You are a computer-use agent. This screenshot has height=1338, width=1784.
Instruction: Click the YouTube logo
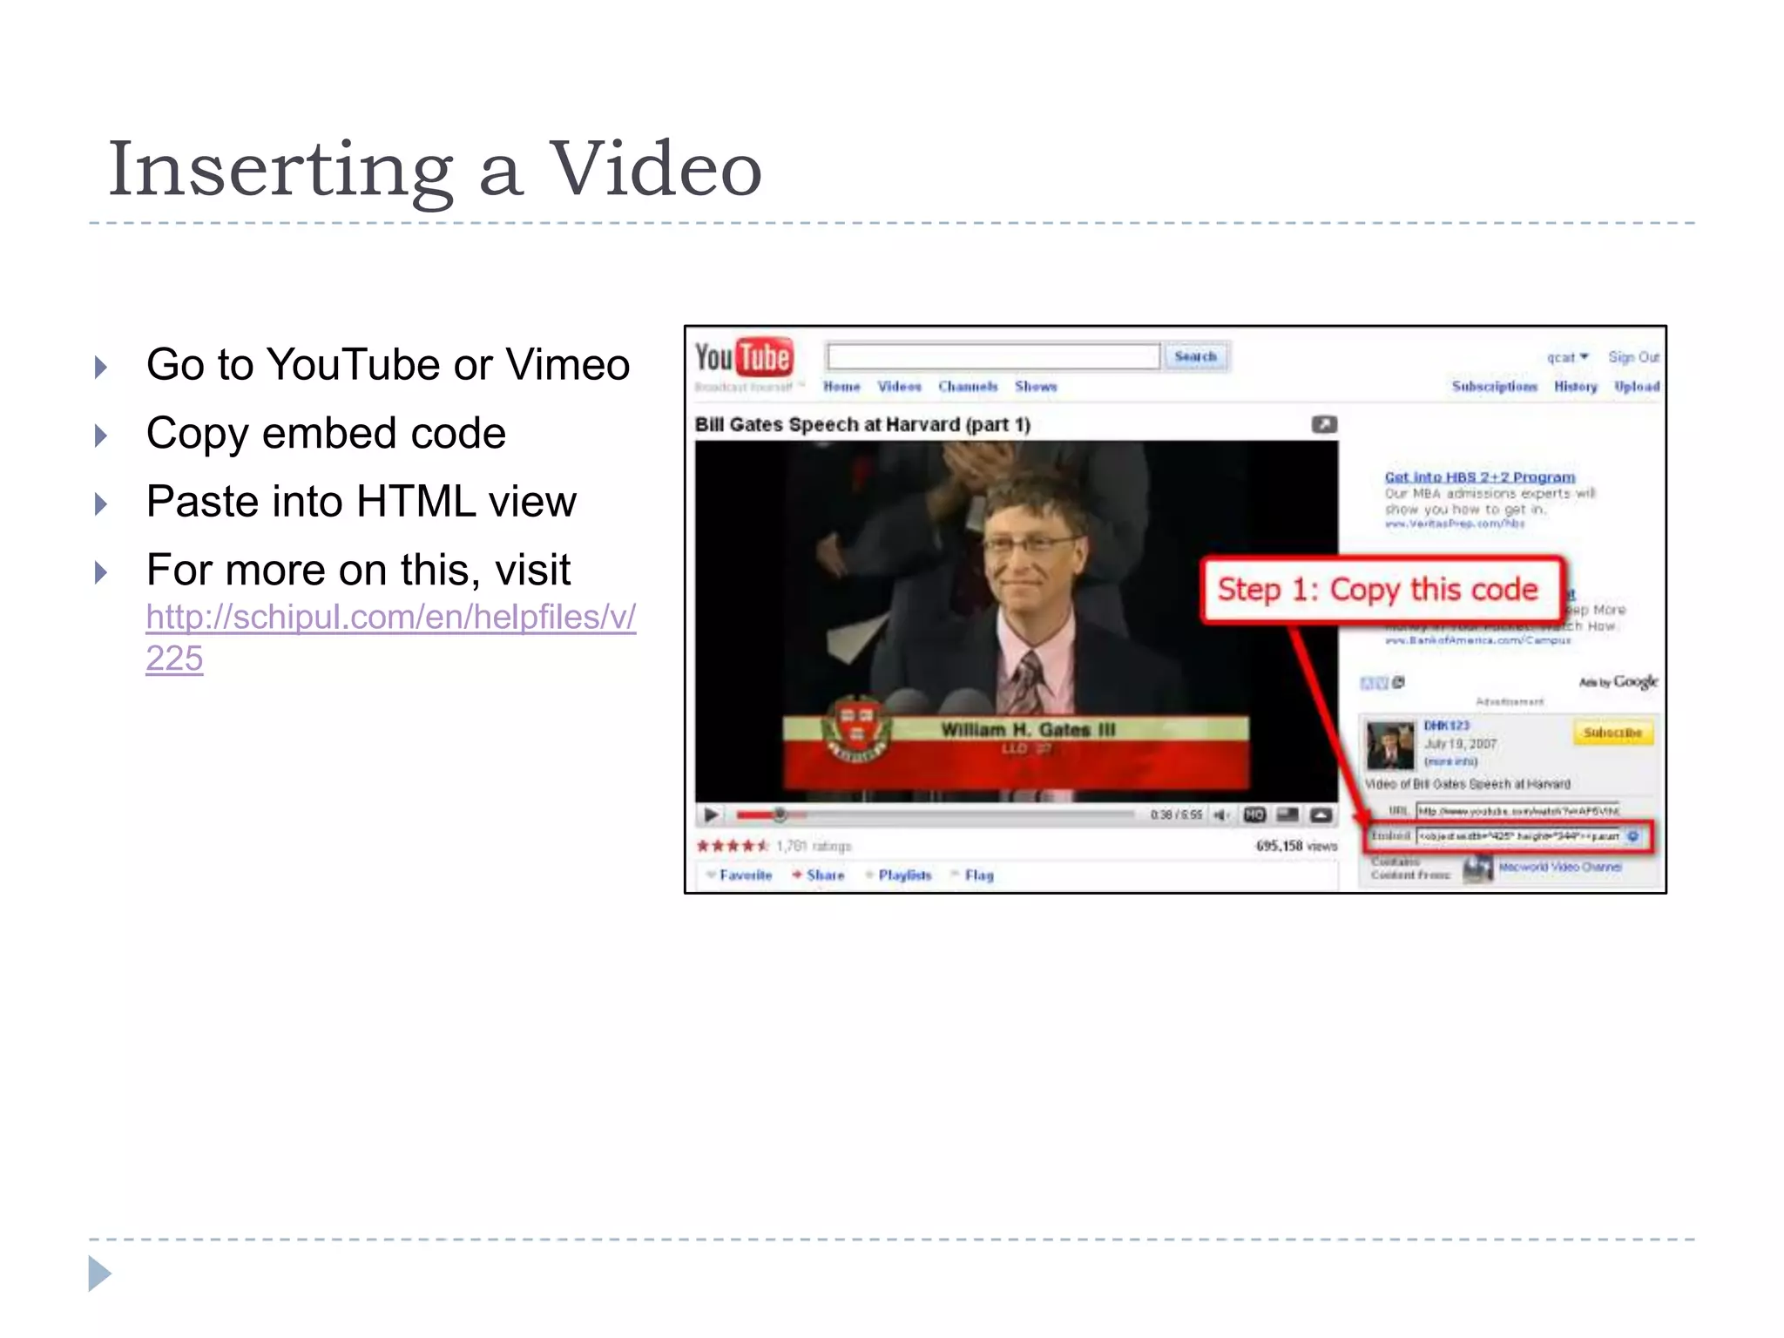(x=744, y=357)
